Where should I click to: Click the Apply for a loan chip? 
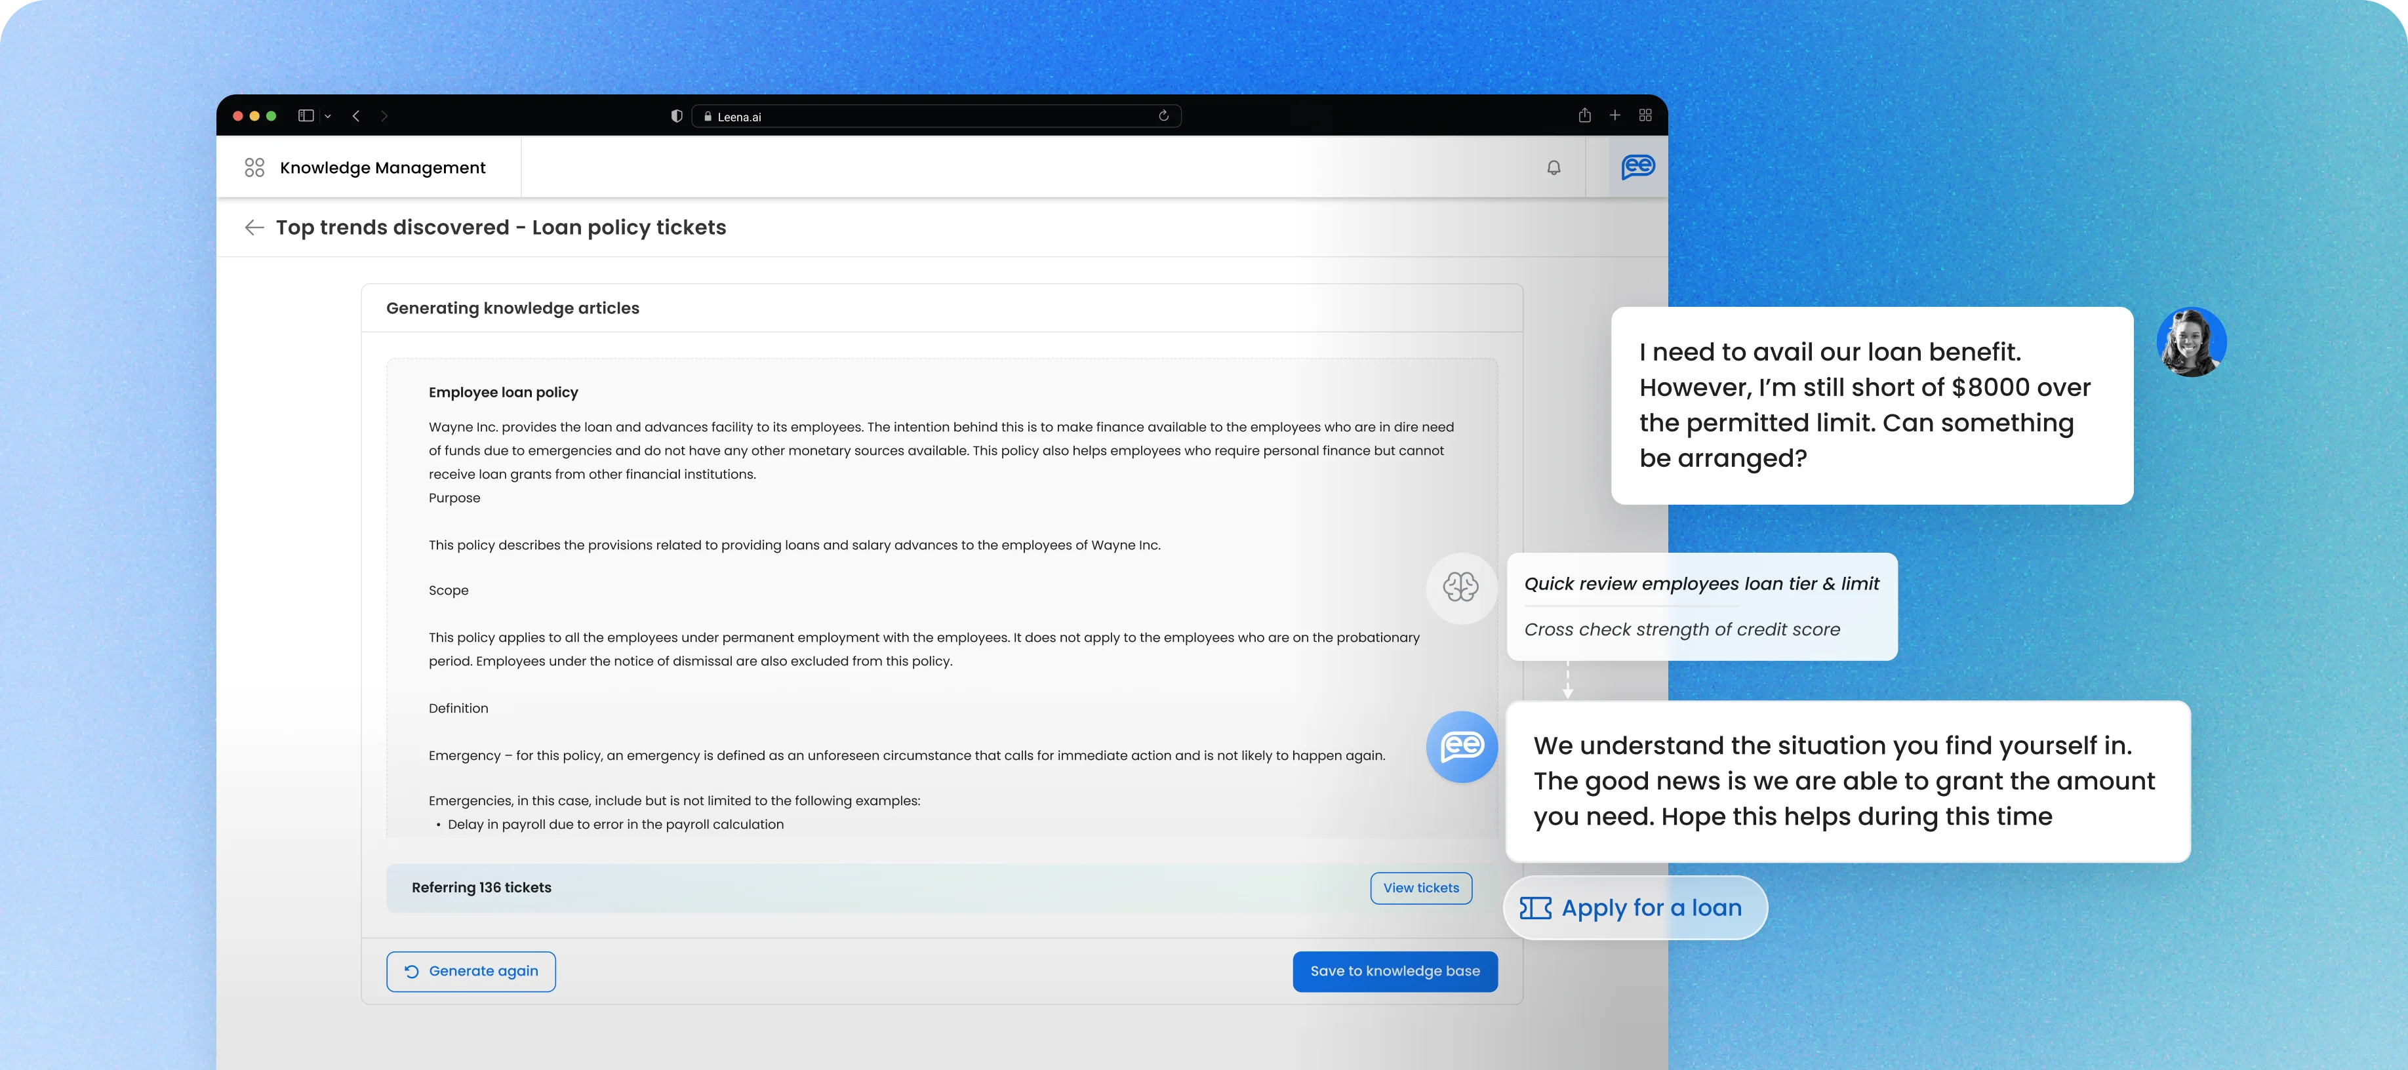[x=1635, y=907]
